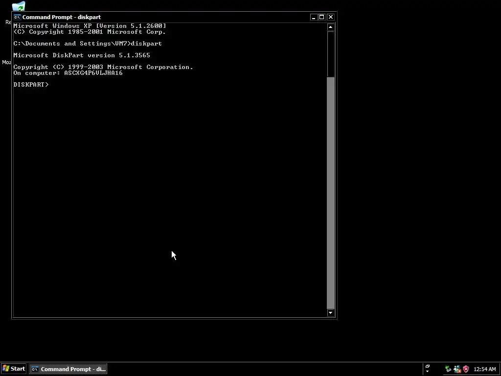The width and height of the screenshot is (501, 376).
Task: Maximize the Command Prompt window
Action: click(x=322, y=17)
